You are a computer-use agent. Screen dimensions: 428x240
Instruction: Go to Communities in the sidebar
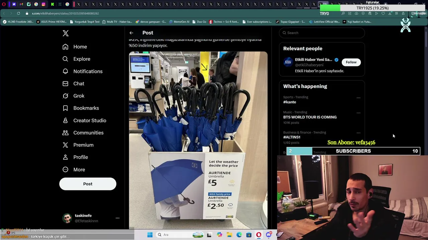point(83,133)
